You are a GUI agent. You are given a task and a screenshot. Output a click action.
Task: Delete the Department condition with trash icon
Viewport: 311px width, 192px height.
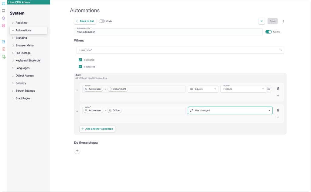[x=278, y=89]
